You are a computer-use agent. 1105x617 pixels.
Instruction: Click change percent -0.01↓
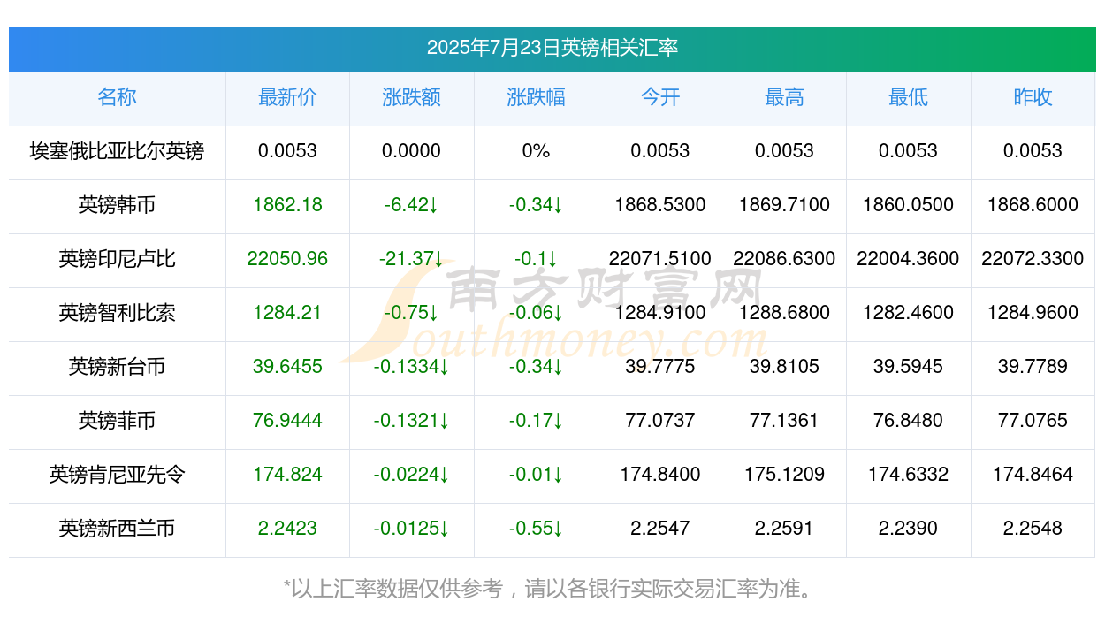tap(536, 475)
